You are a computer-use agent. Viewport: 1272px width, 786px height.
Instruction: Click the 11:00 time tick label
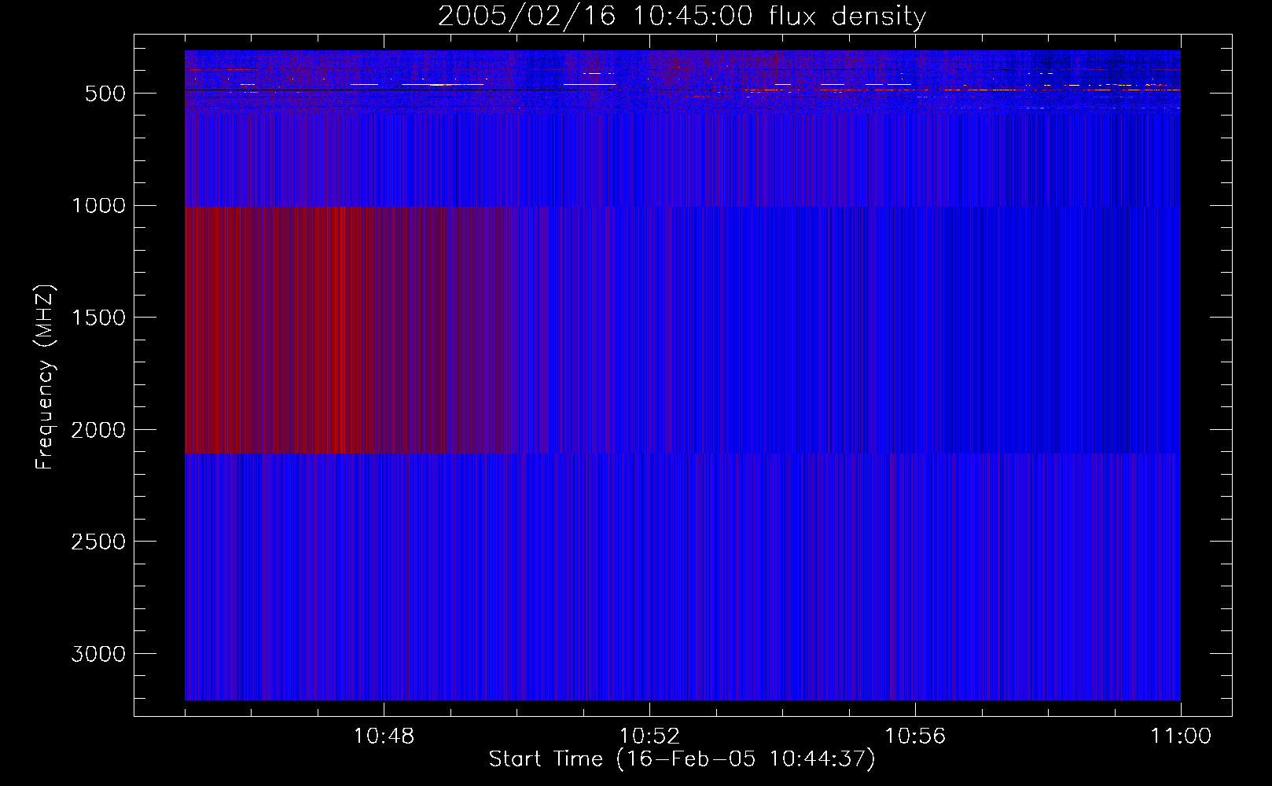1181,736
